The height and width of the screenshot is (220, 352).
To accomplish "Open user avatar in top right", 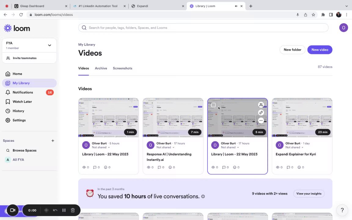I will click(x=343, y=28).
